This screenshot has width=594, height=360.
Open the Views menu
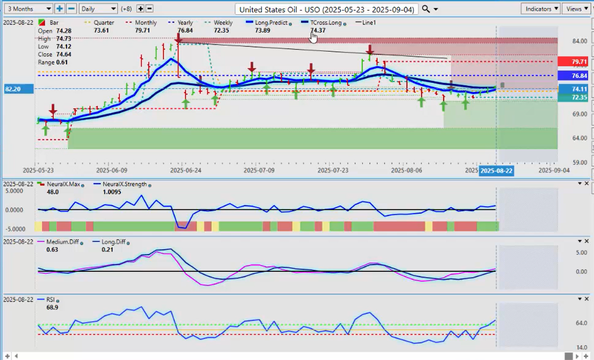576,9
